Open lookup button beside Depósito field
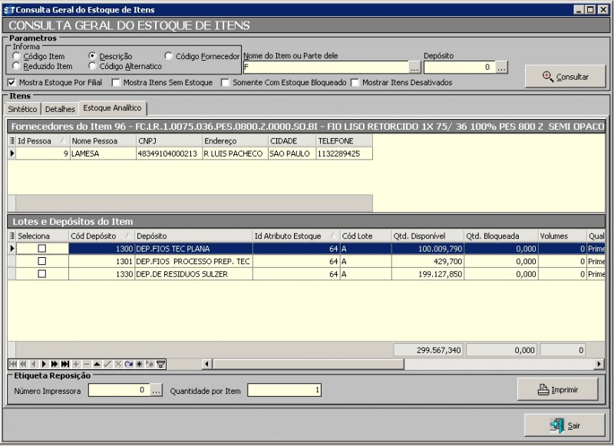The width and height of the screenshot is (614, 446). (501, 68)
